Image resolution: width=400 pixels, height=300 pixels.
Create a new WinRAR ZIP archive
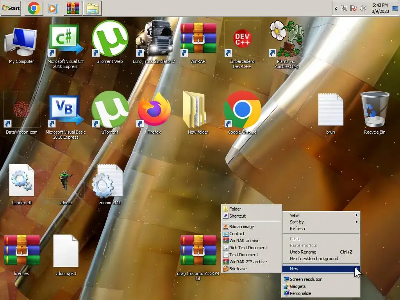251,261
